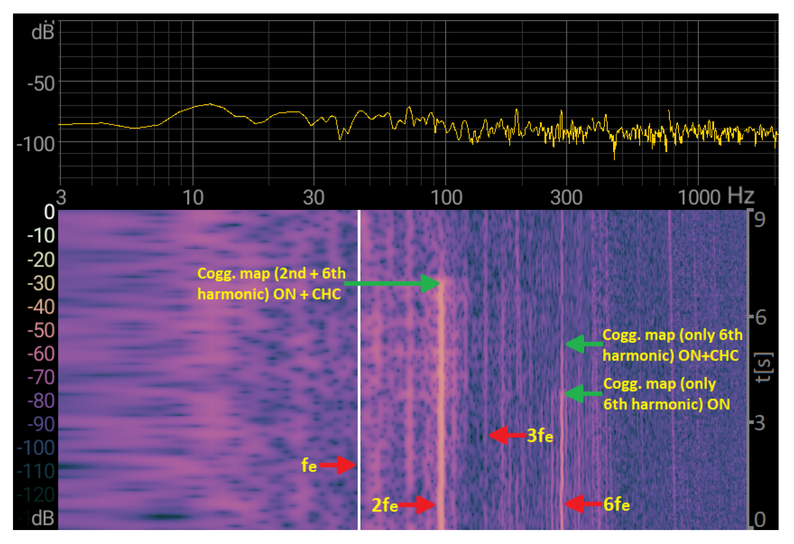Click green arrow for 2nd + 6th harmonic
The height and width of the screenshot is (544, 794).
pyautogui.click(x=392, y=284)
